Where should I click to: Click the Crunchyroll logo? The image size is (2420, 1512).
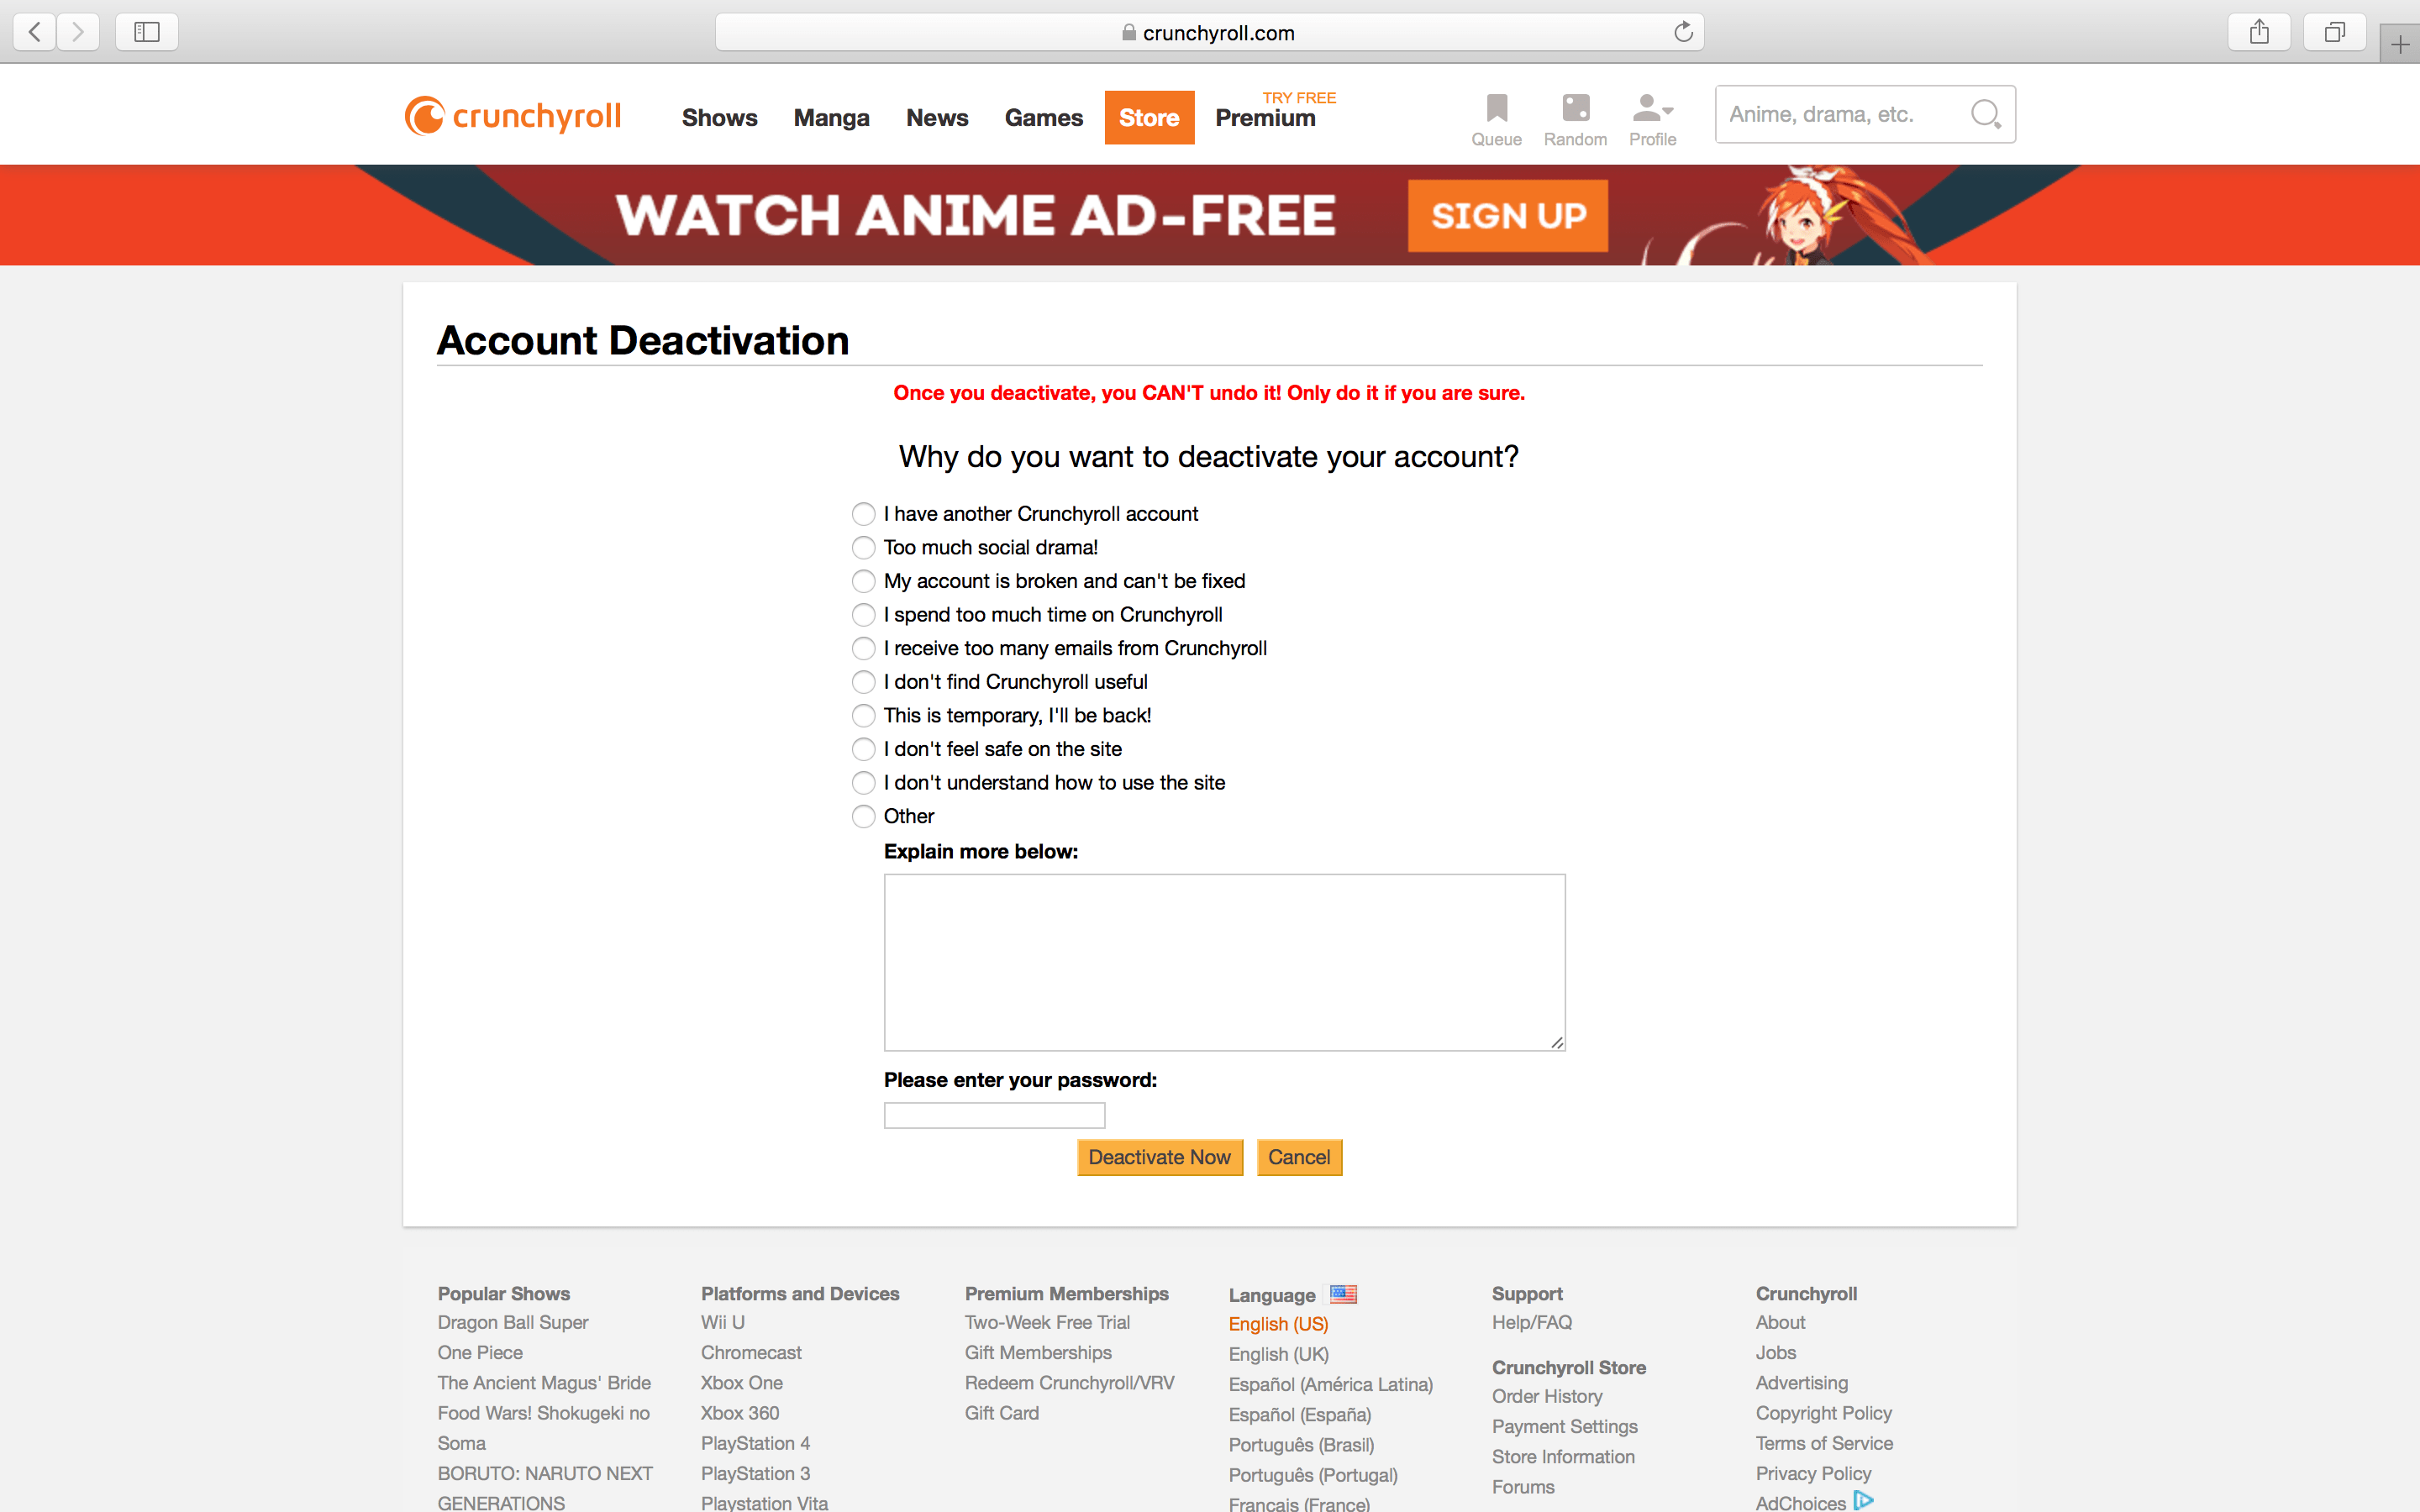click(513, 116)
